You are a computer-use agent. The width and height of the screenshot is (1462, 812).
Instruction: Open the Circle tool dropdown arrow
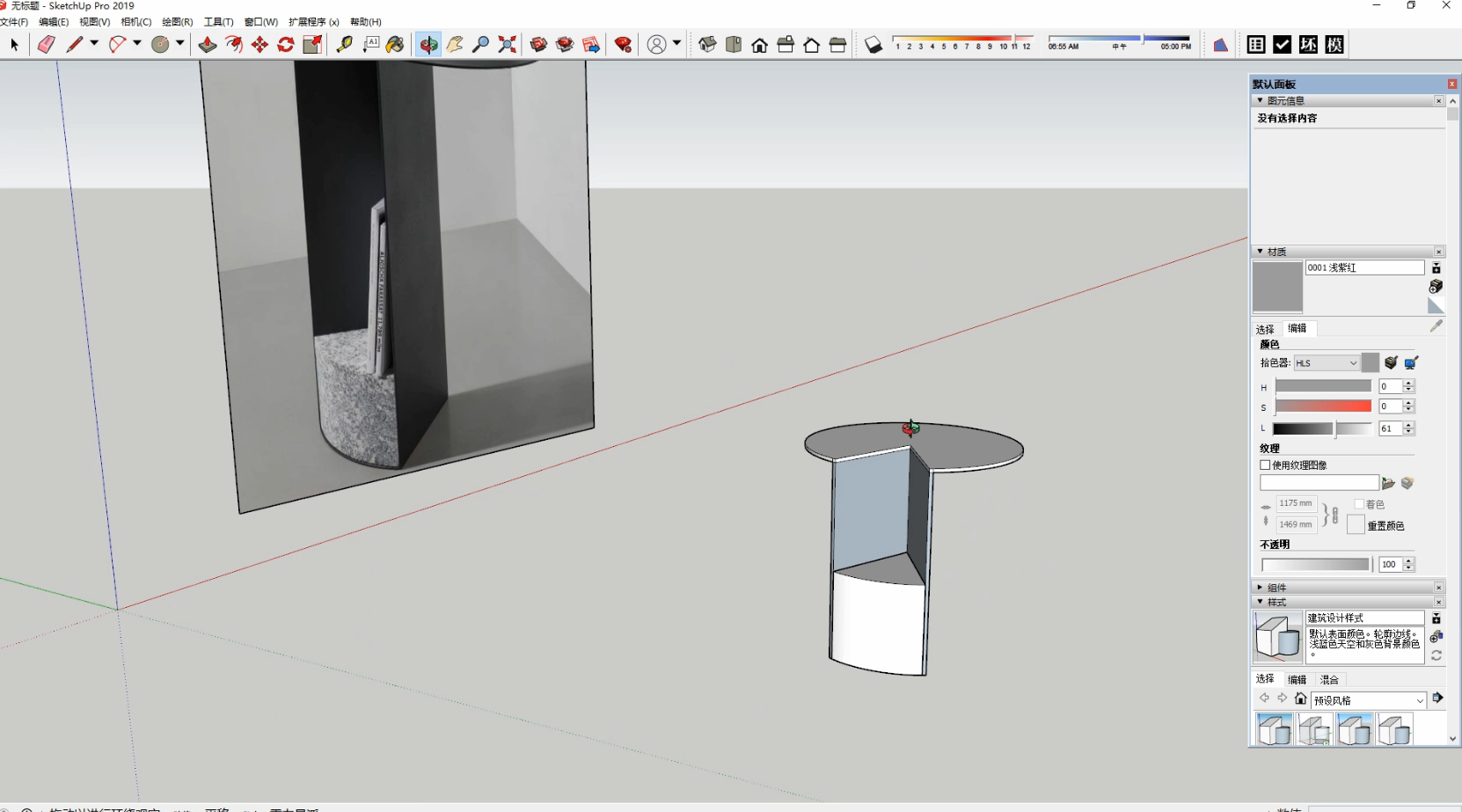(180, 43)
